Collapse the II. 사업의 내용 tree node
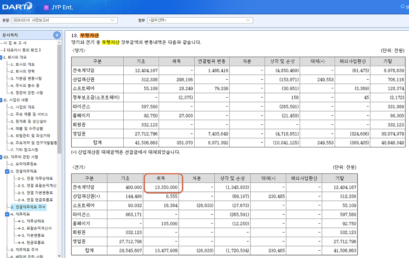Viewport: 409px width, 258px height. pos(1,100)
